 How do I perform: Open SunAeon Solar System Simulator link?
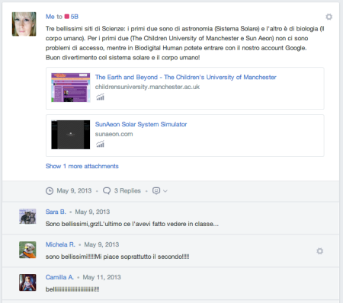pos(141,124)
